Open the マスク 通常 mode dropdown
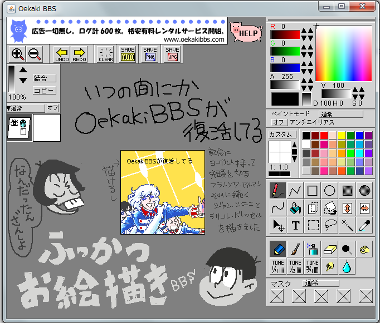This screenshot has height=323, width=380. point(321,283)
